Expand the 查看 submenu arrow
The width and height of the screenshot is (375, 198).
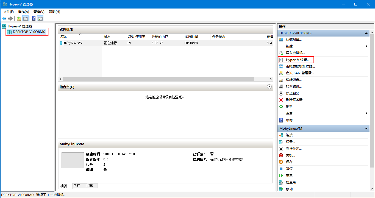tap(366, 113)
